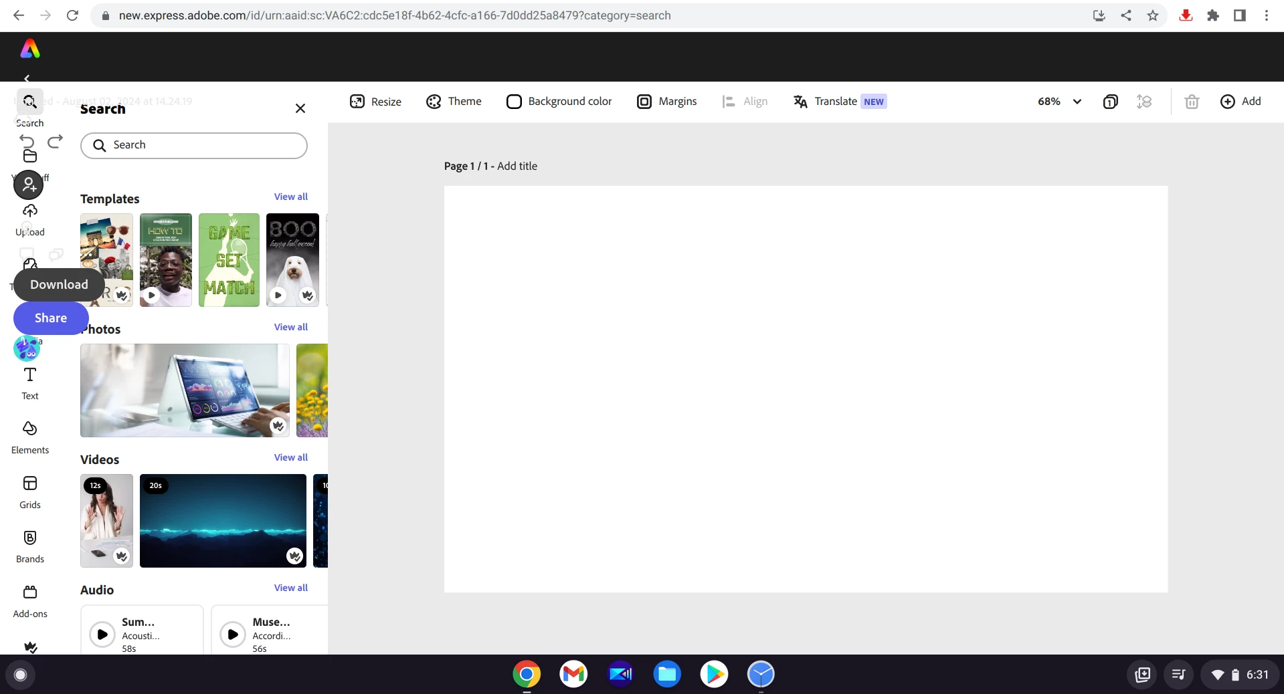
Task: Bookmark page with star icon
Action: point(1152,15)
